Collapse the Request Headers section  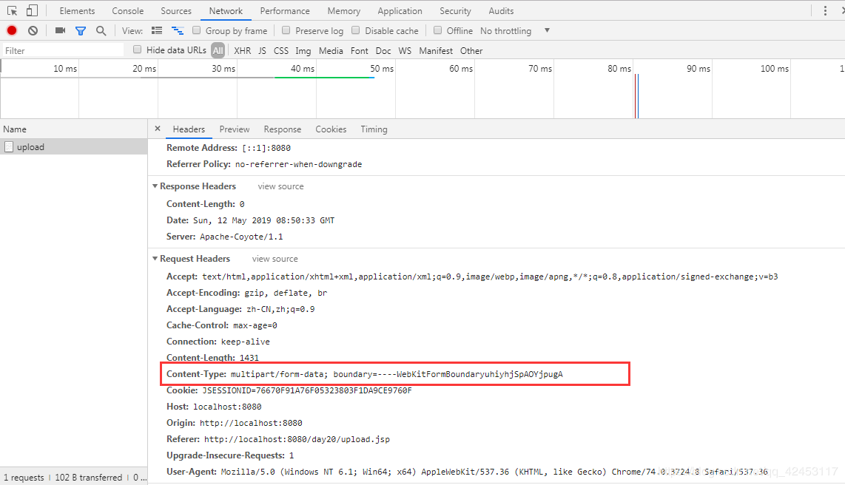click(155, 259)
